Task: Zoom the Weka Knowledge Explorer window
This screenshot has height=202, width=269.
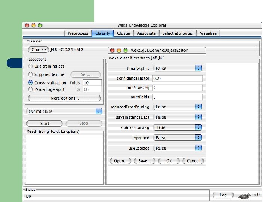Action: pos(40,25)
